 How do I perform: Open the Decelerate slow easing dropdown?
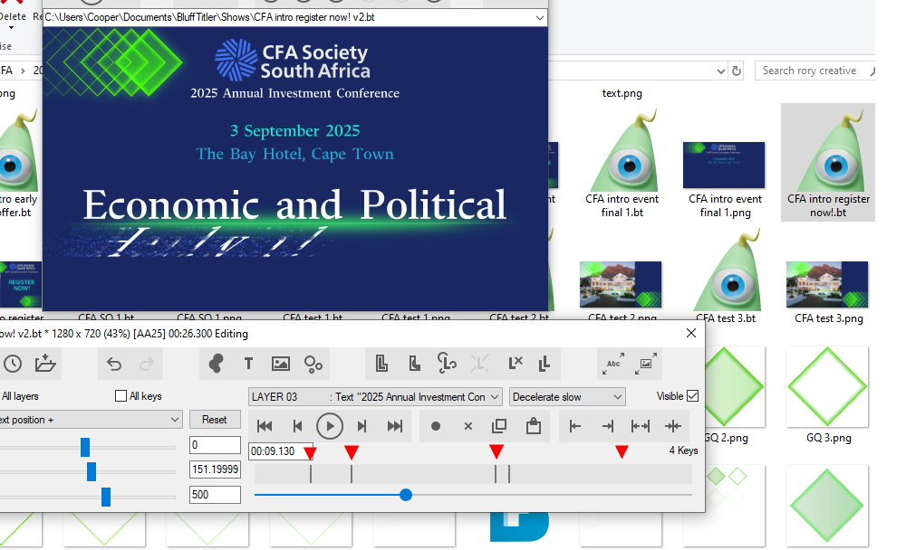[x=567, y=397]
